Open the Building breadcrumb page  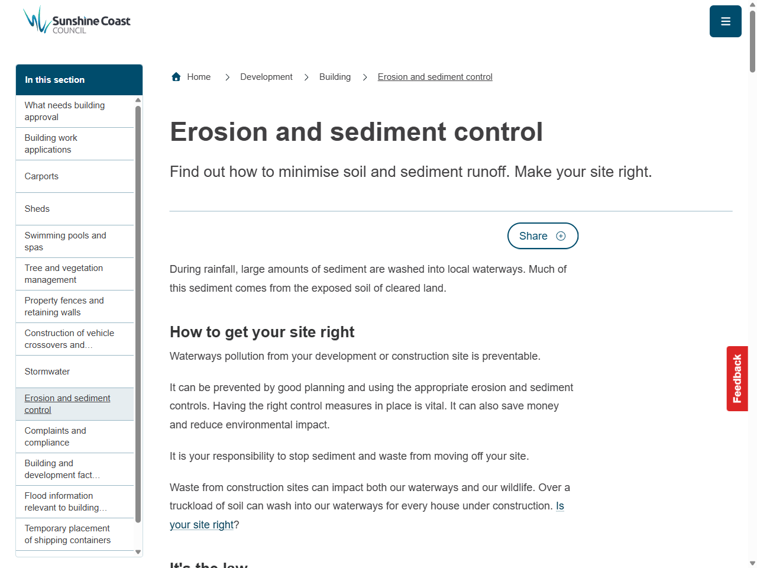[x=335, y=77]
